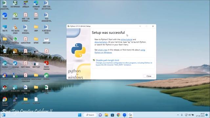This screenshot has width=210, height=118.
Task: Expand the hidden system tray icons chevron
Action: [x=178, y=115]
